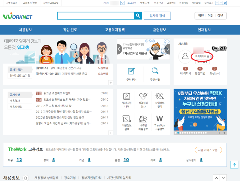Reset font size with circle button

pyautogui.click(x=225, y=3)
